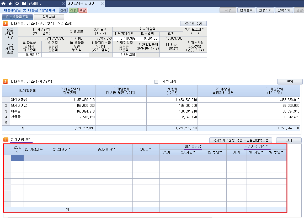Click the orange 3 section badge
The width and height of the screenshot is (304, 218).
pos(5,24)
